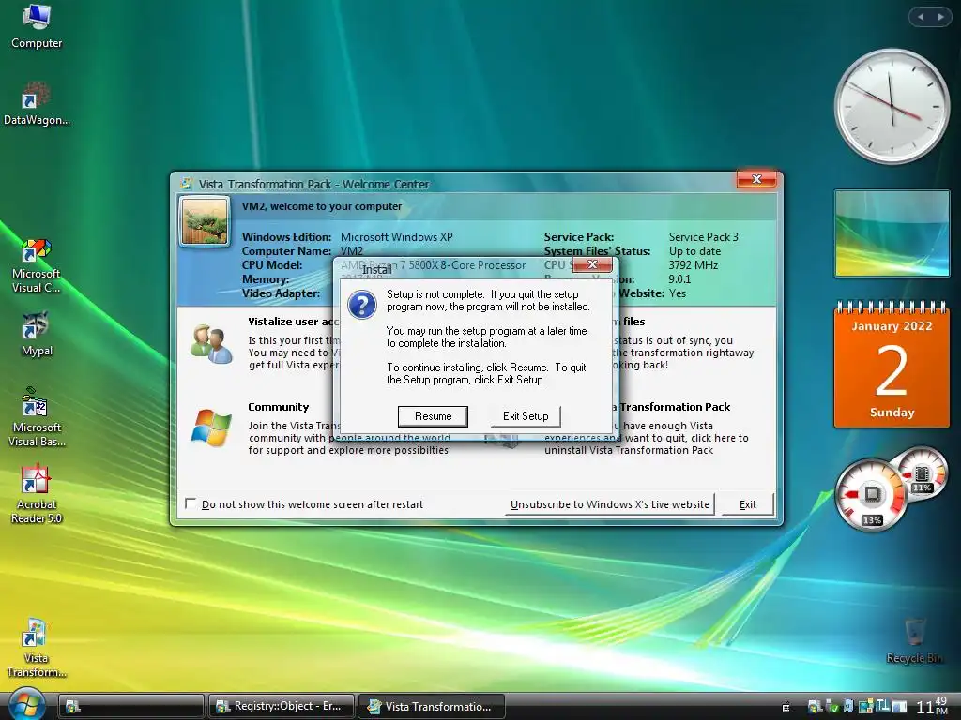Click the sidebar tray icon beside clock

click(899, 708)
